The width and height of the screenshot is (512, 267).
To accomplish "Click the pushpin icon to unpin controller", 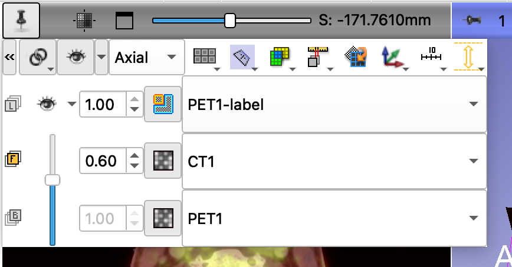I will pos(21,21).
